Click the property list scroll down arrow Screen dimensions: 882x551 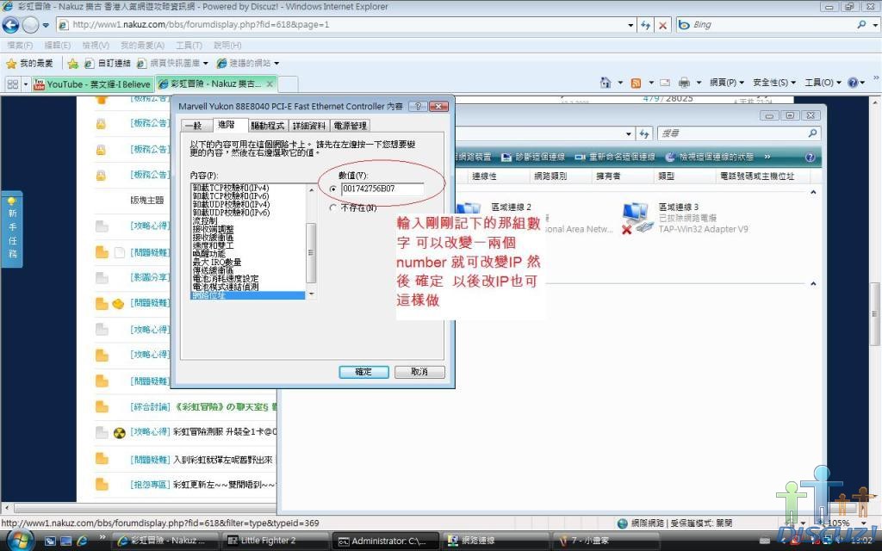(x=311, y=294)
